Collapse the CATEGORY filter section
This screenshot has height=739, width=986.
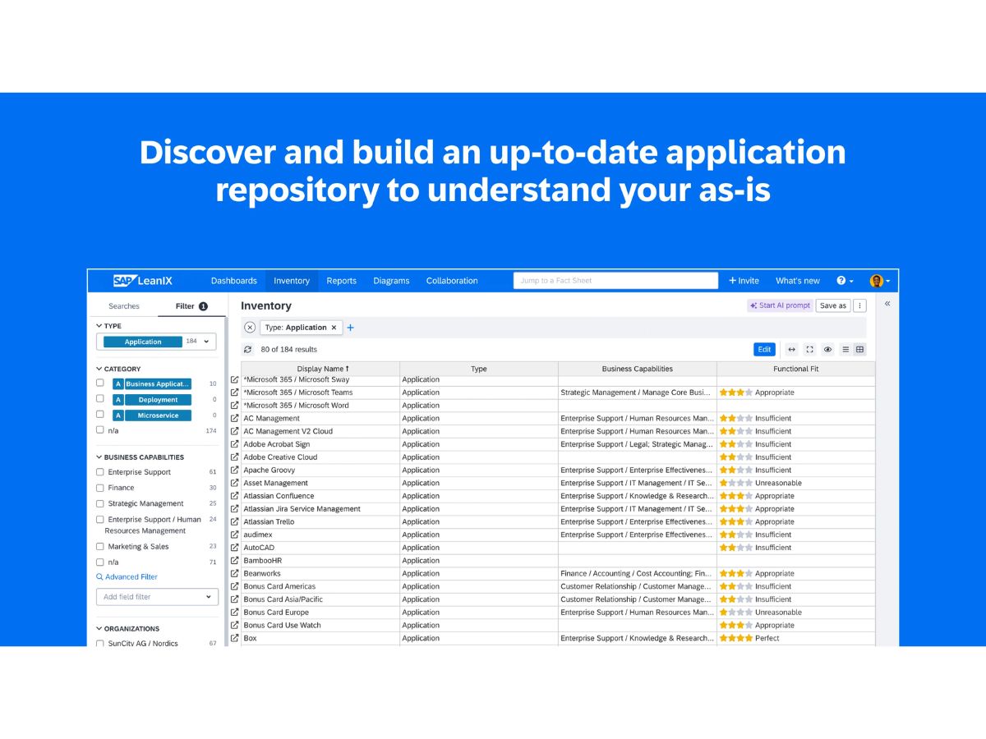tap(99, 369)
